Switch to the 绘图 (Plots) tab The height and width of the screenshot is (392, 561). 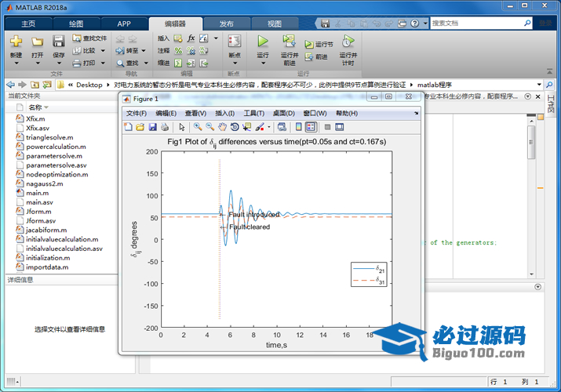point(76,24)
